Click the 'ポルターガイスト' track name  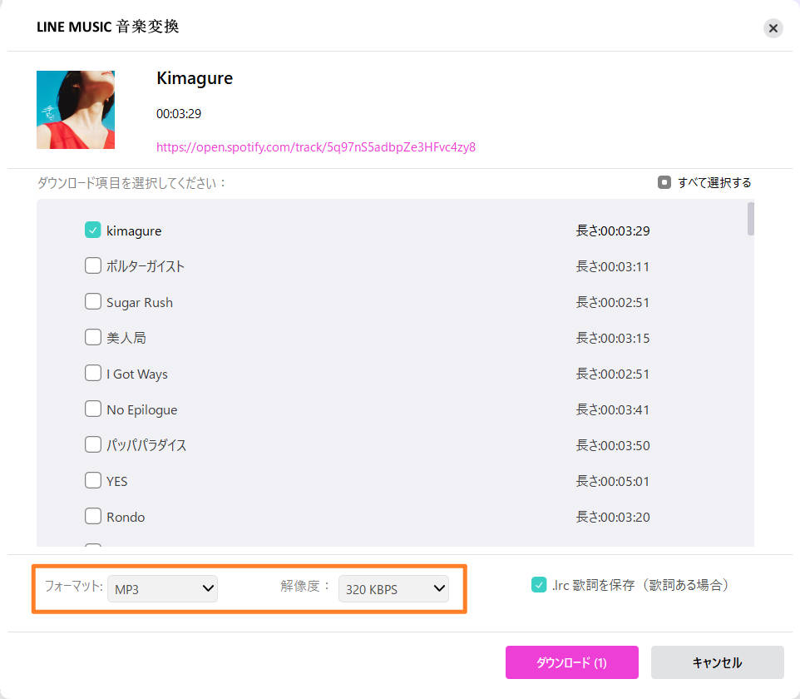click(x=146, y=266)
